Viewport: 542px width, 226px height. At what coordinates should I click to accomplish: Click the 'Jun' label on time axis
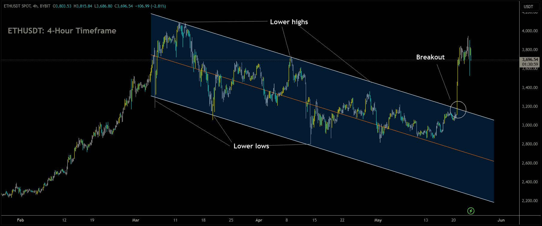(501, 220)
